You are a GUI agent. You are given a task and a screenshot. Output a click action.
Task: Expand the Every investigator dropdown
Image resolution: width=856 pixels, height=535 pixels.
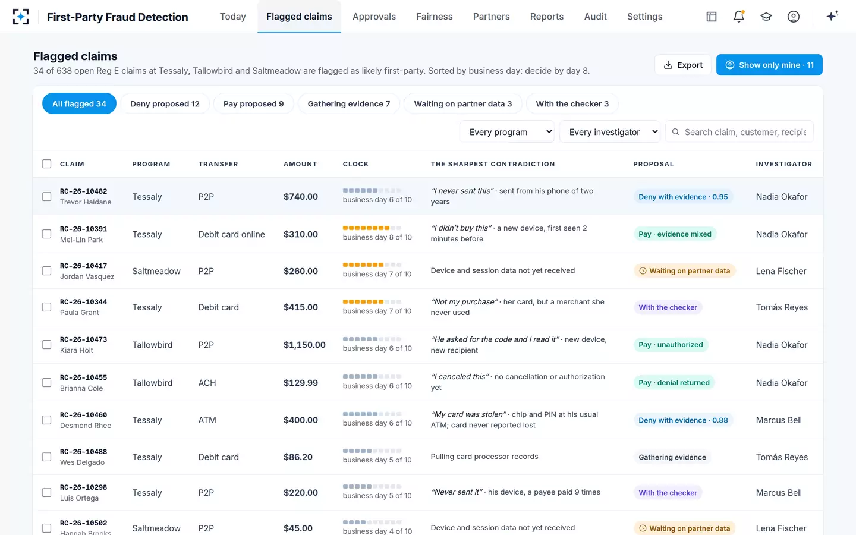point(610,132)
